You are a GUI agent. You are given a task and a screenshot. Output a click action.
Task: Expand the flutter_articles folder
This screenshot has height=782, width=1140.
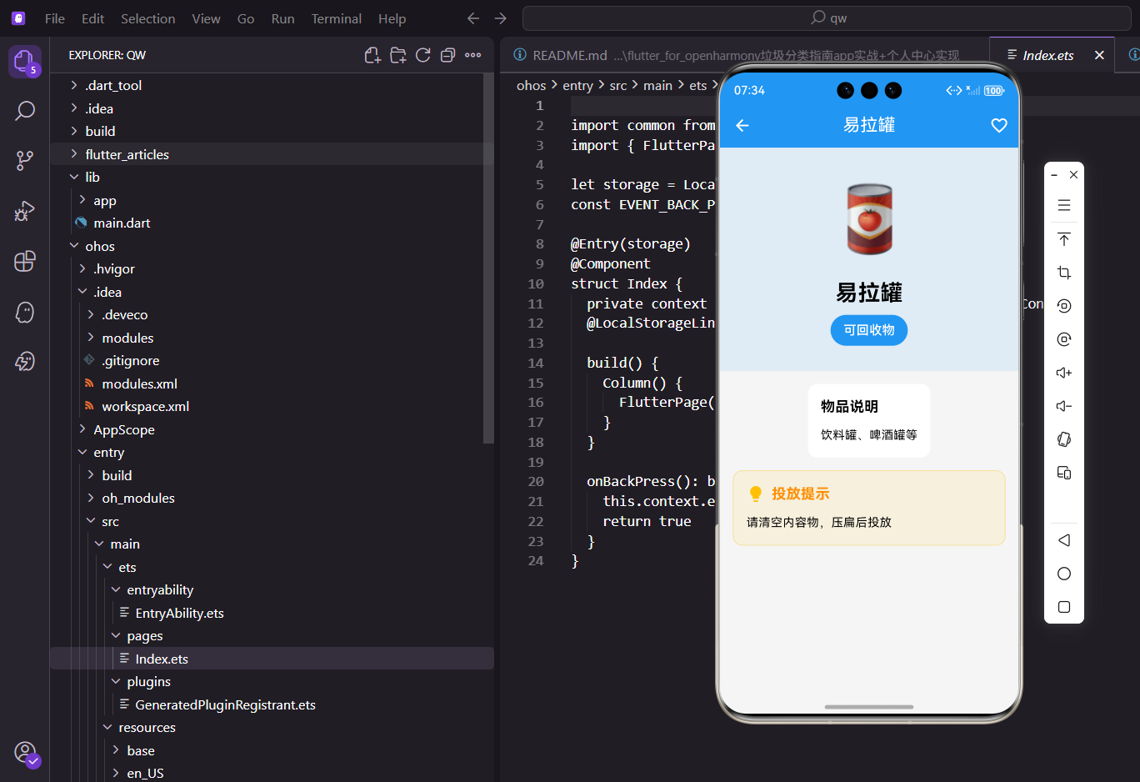(74, 154)
